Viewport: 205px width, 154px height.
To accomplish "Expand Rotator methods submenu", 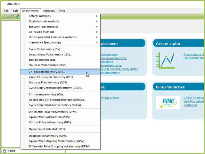I will [61, 16].
